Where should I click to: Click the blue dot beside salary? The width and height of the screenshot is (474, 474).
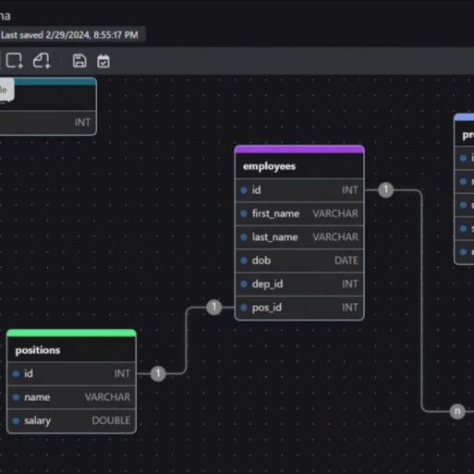pos(16,420)
